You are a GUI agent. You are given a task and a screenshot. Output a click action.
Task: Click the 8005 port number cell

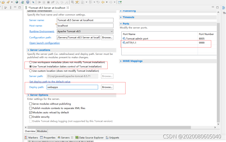point(202,38)
